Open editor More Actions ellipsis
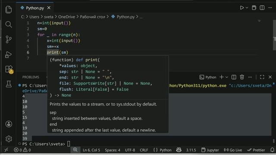This screenshot has height=155, width=276. 270,8
